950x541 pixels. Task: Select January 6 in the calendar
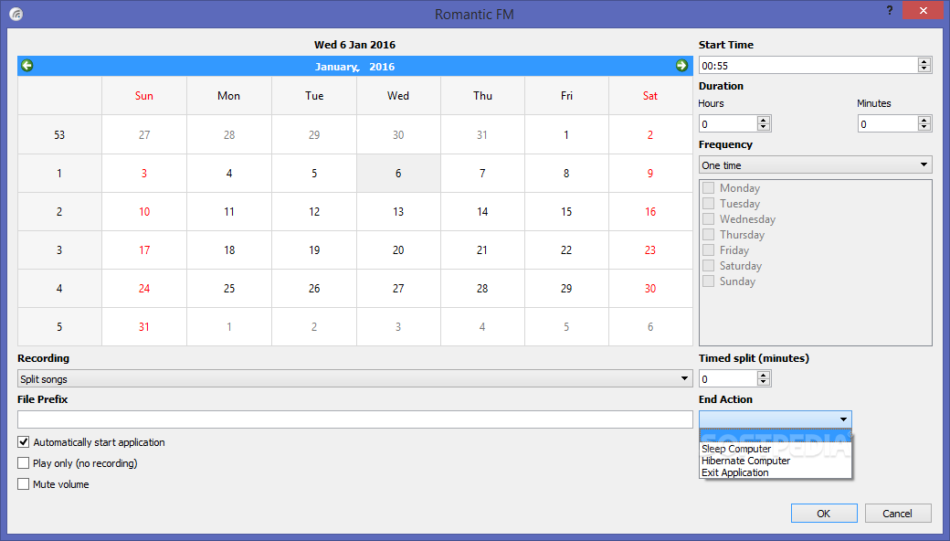click(398, 174)
